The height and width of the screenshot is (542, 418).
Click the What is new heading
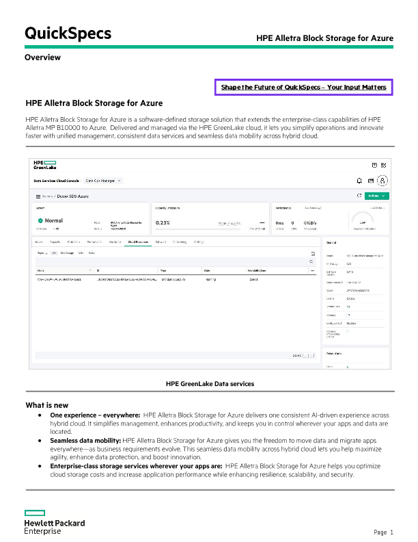[x=47, y=405]
